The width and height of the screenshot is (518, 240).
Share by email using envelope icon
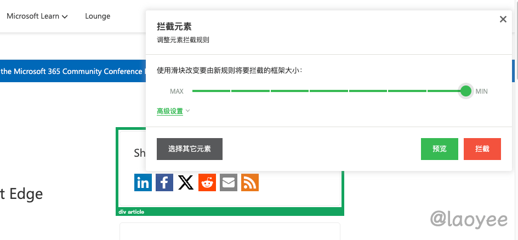[x=229, y=182]
